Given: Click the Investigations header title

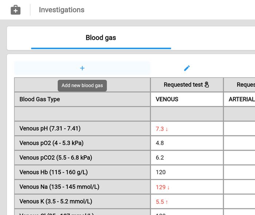Looking at the screenshot, I should (x=62, y=10).
